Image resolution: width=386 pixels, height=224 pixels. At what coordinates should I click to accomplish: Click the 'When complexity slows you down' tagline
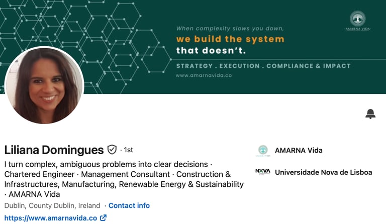pos(230,29)
